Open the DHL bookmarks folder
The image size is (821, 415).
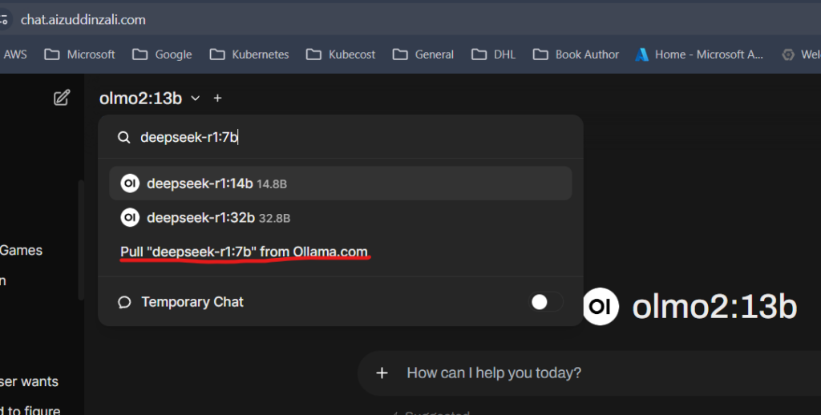493,54
